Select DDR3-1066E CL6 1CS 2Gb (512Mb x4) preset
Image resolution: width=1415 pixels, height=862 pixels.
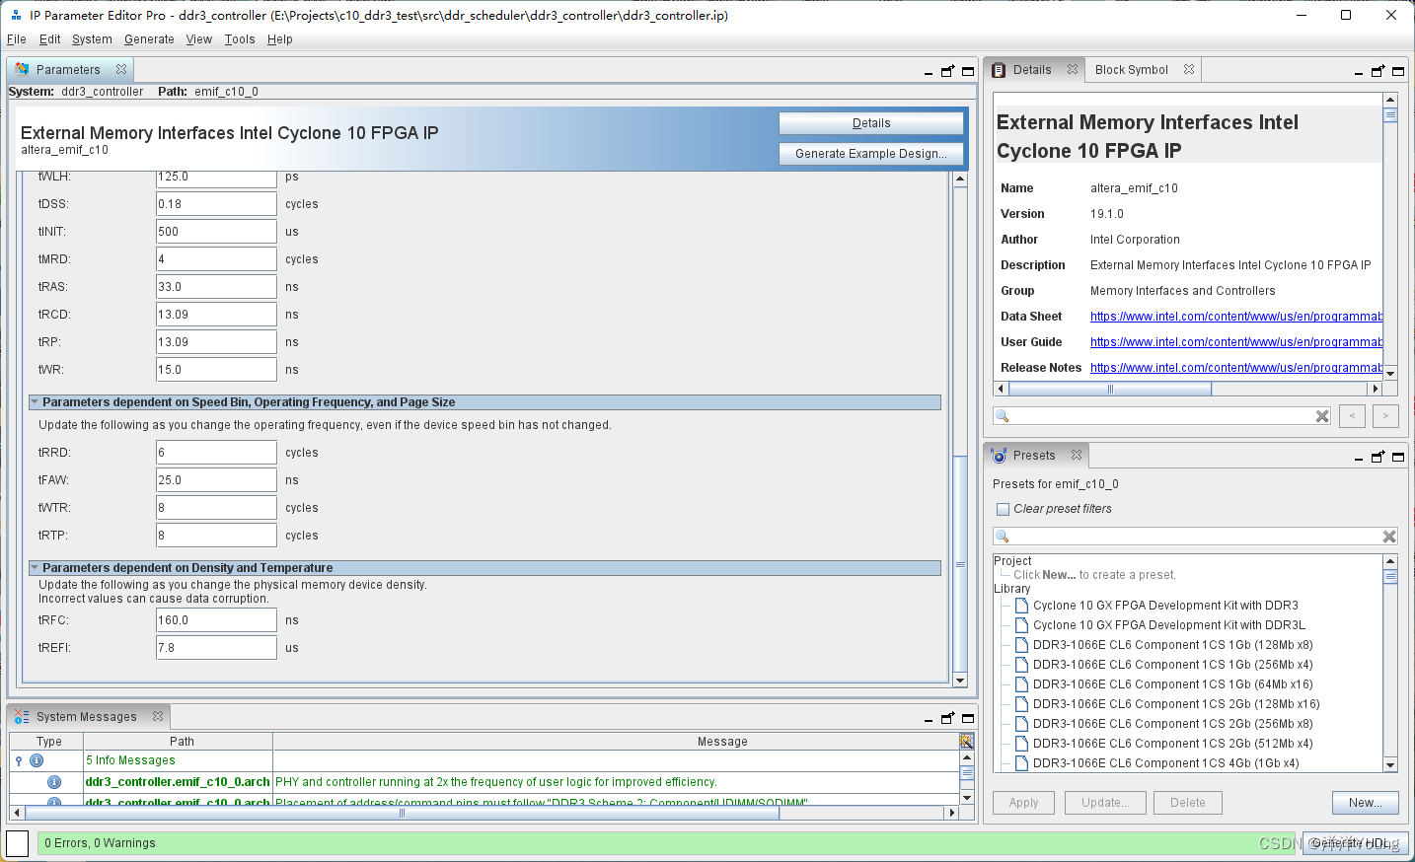point(1173,744)
